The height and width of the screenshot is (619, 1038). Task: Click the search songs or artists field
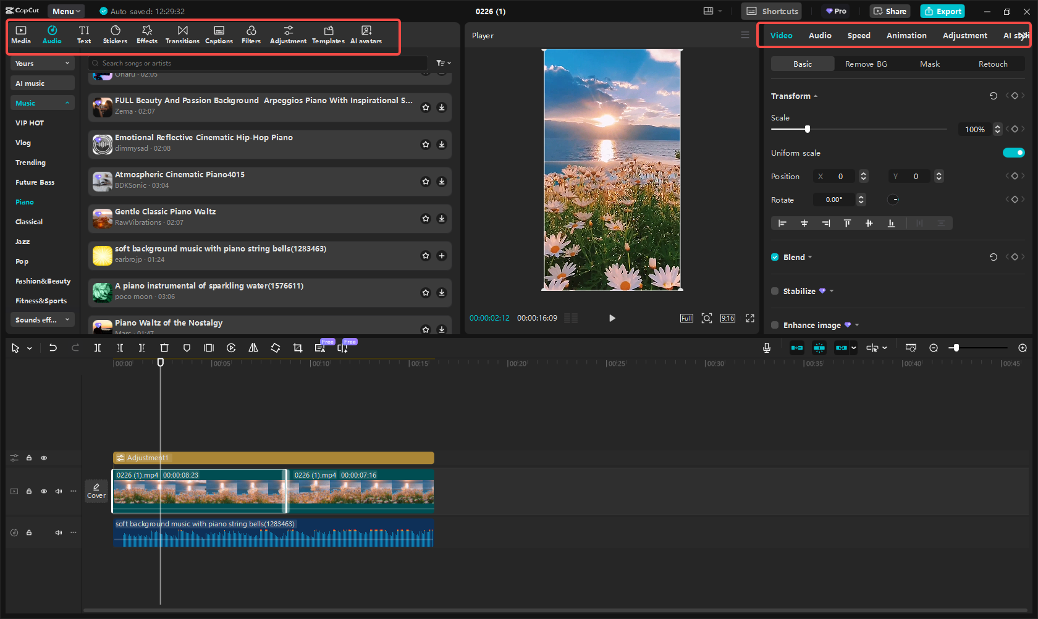[259, 63]
